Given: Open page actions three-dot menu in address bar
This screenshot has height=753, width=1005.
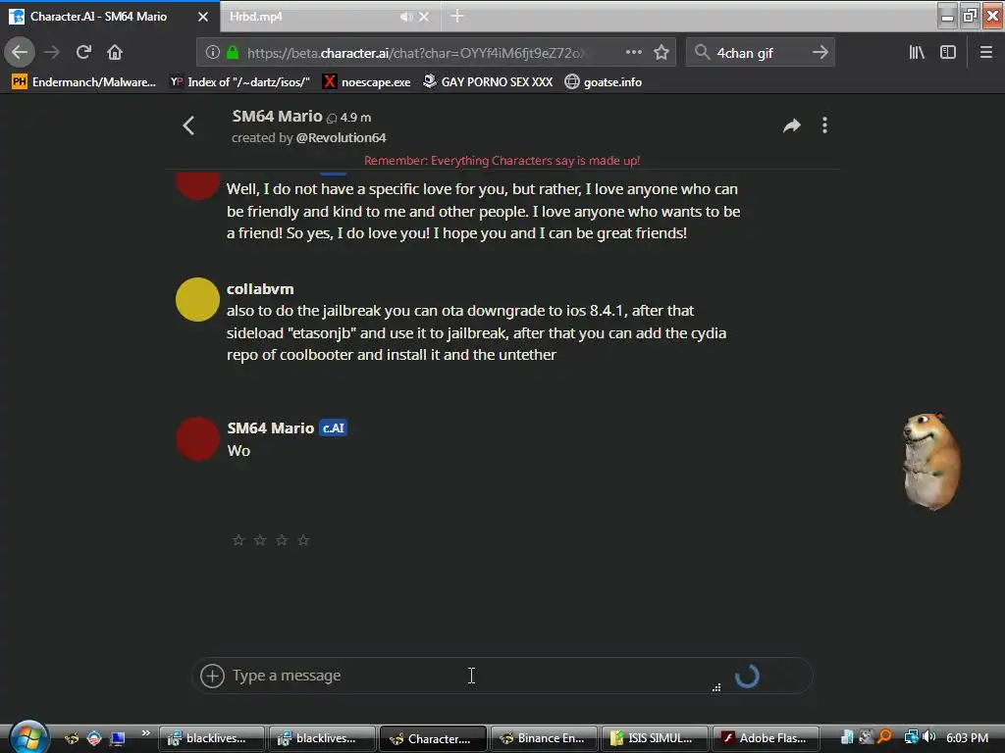Looking at the screenshot, I should pos(633,52).
